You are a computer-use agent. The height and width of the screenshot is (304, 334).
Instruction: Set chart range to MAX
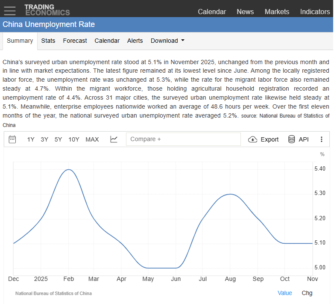[x=92, y=139]
